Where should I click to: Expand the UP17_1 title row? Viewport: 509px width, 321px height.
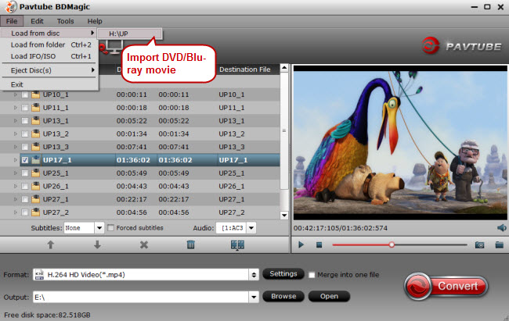(15, 160)
